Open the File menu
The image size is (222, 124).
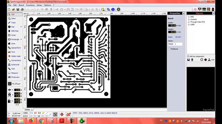tap(9, 5)
